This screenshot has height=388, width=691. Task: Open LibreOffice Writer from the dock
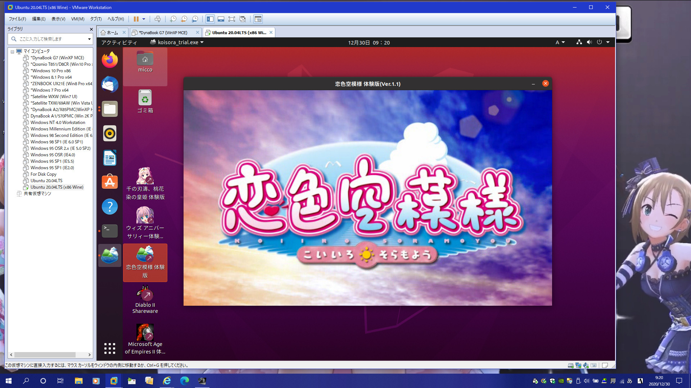(110, 158)
